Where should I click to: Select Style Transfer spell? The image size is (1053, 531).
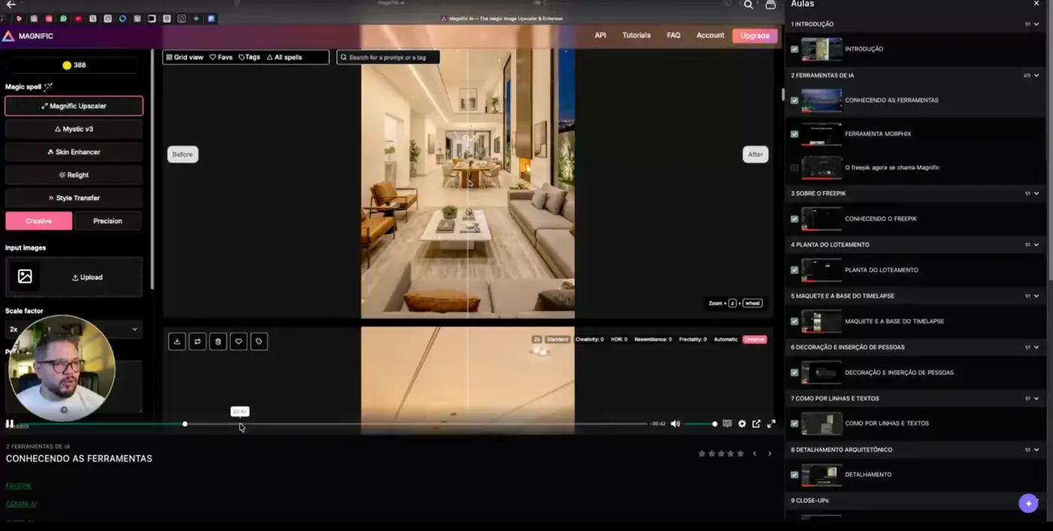tap(74, 198)
